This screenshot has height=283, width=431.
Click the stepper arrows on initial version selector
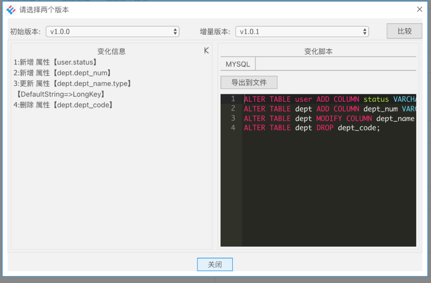(x=175, y=31)
